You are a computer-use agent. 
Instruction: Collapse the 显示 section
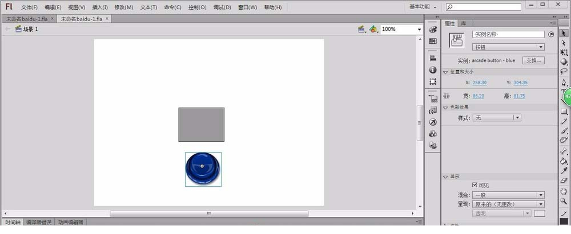pyautogui.click(x=445, y=176)
